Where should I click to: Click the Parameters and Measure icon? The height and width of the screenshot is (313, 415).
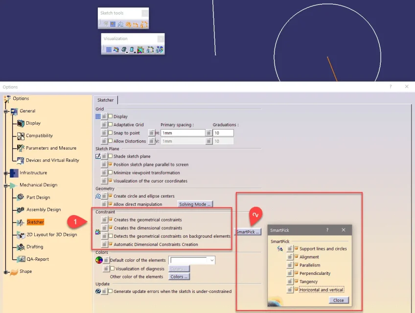(x=21, y=148)
